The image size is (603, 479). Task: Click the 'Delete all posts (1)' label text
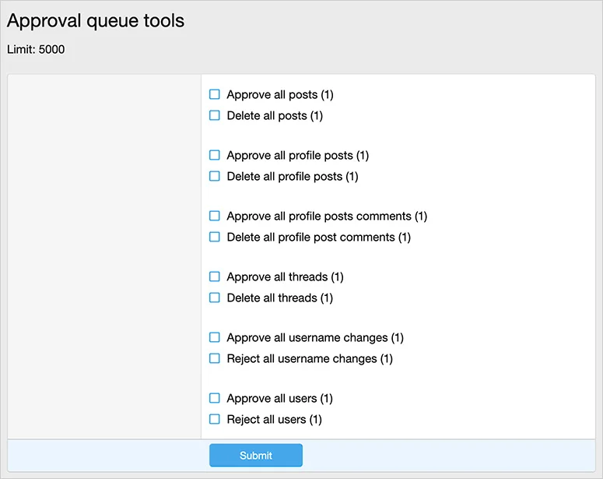click(x=275, y=116)
